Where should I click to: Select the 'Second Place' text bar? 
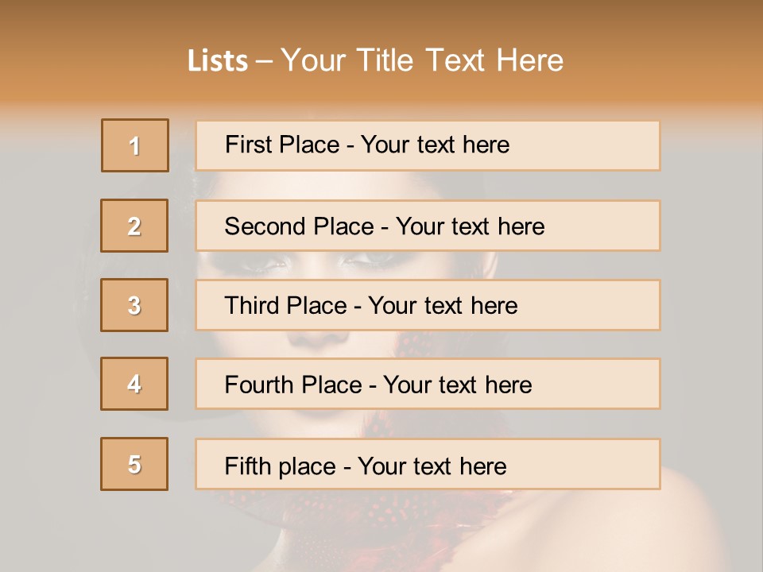pos(428,226)
